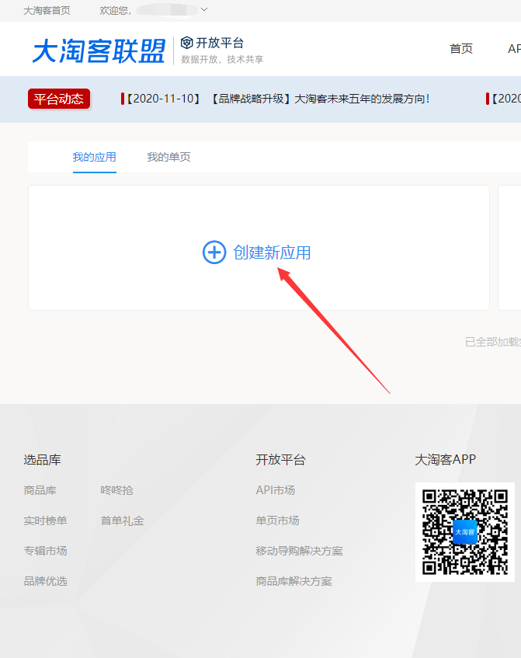Image resolution: width=521 pixels, height=658 pixels.
Task: Open 品牌优选 footer link
Action: [x=45, y=581]
